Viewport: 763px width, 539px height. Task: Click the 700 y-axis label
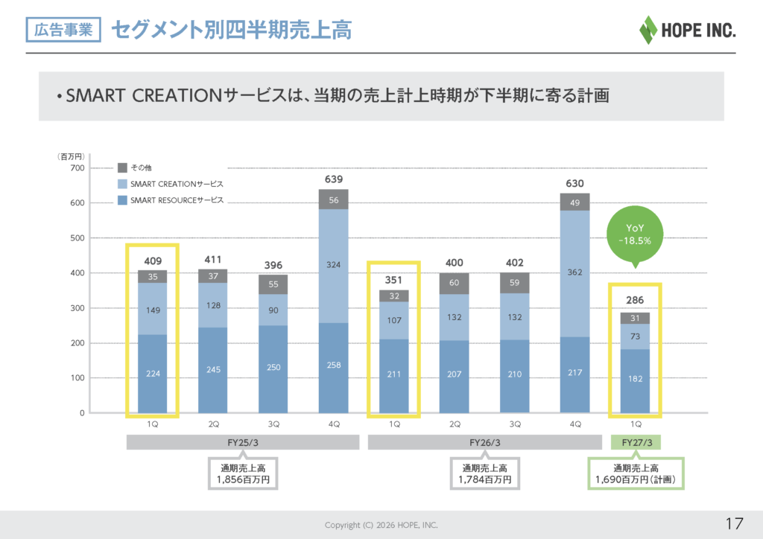[77, 168]
